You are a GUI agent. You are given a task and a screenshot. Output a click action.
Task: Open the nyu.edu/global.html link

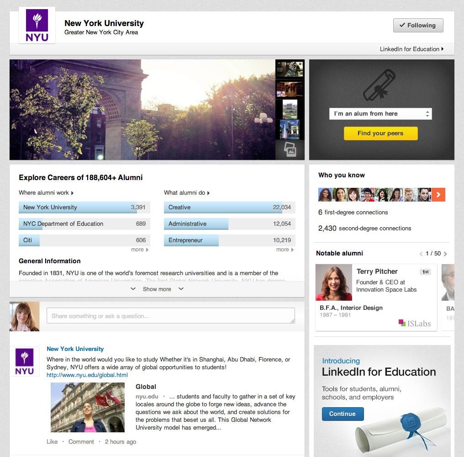click(x=87, y=375)
